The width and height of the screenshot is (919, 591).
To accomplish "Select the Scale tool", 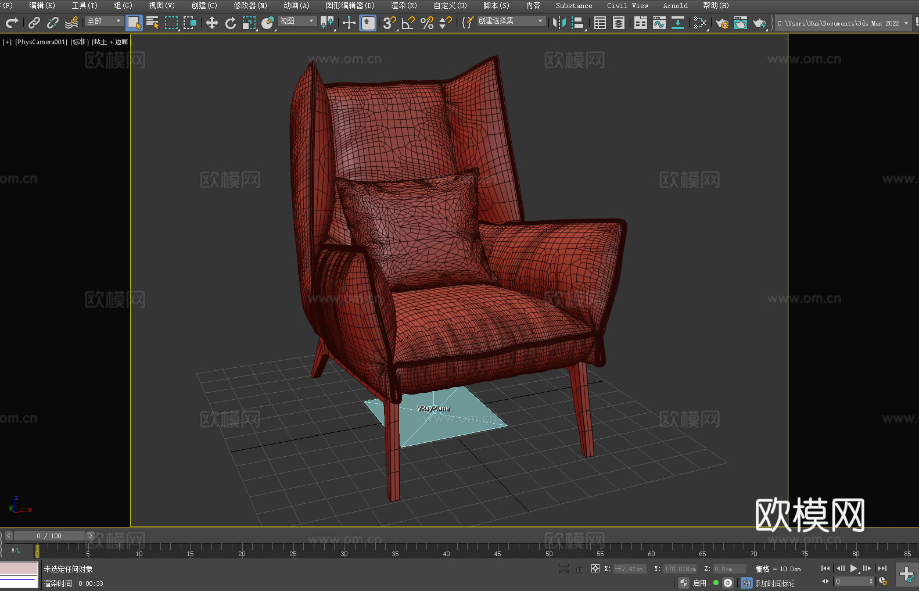I will [x=249, y=23].
